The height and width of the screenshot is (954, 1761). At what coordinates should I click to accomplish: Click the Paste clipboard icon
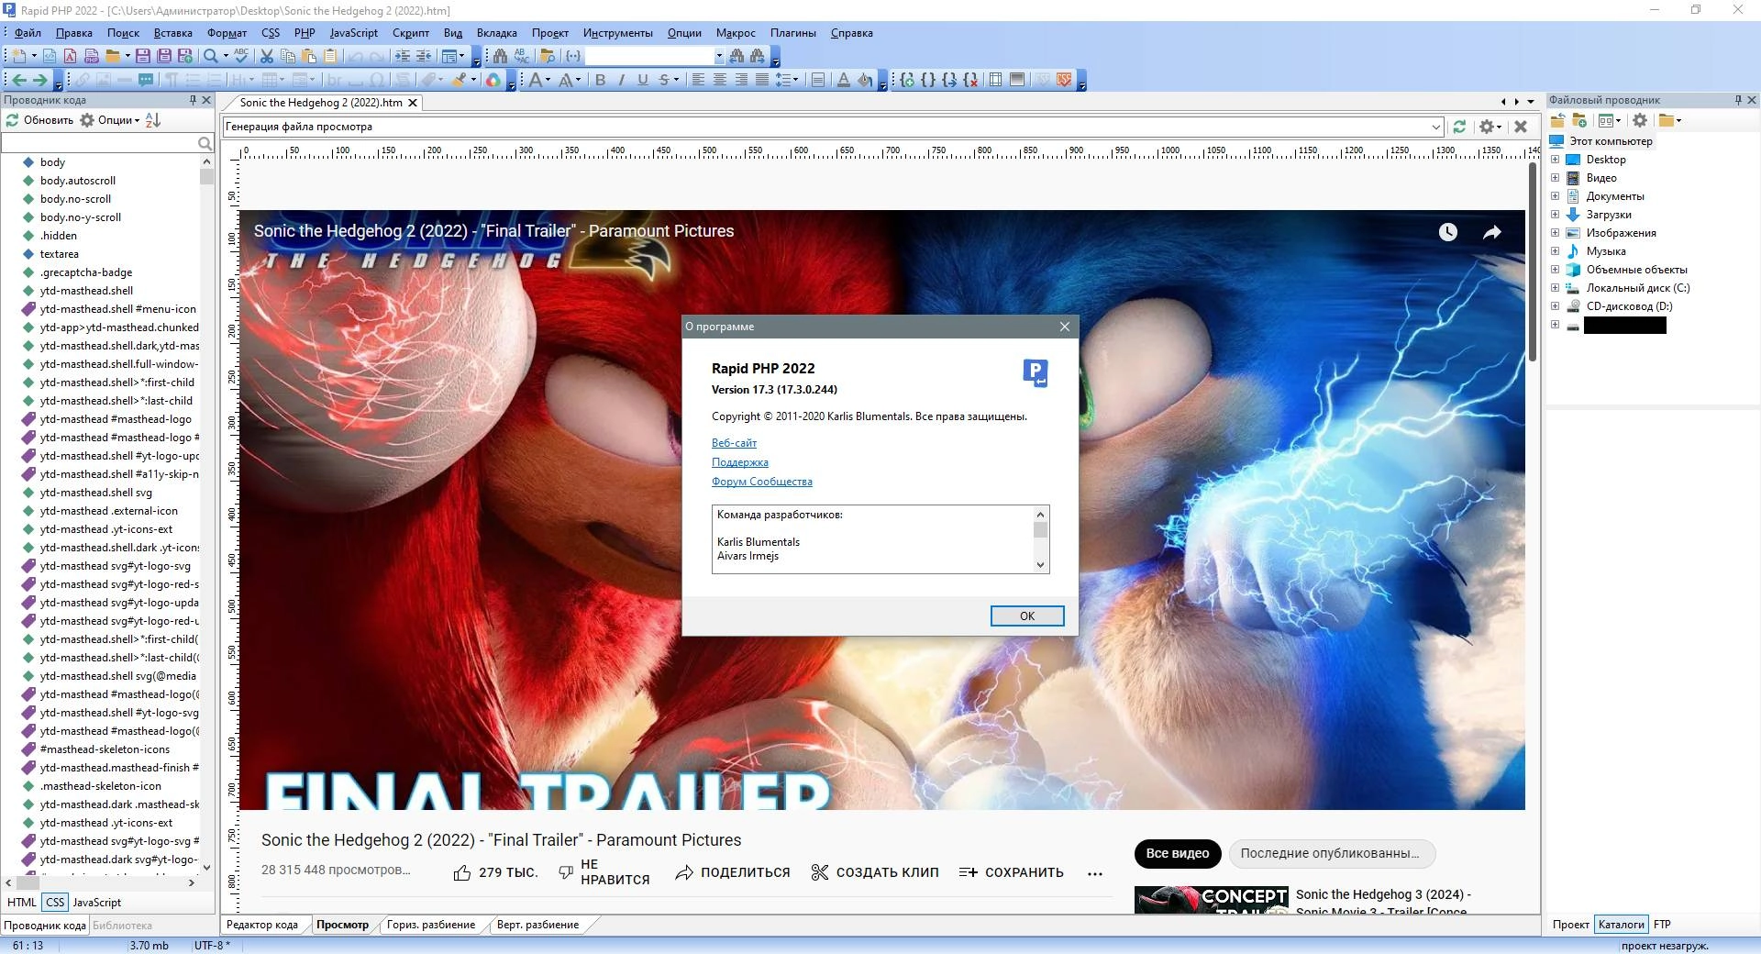tap(309, 56)
